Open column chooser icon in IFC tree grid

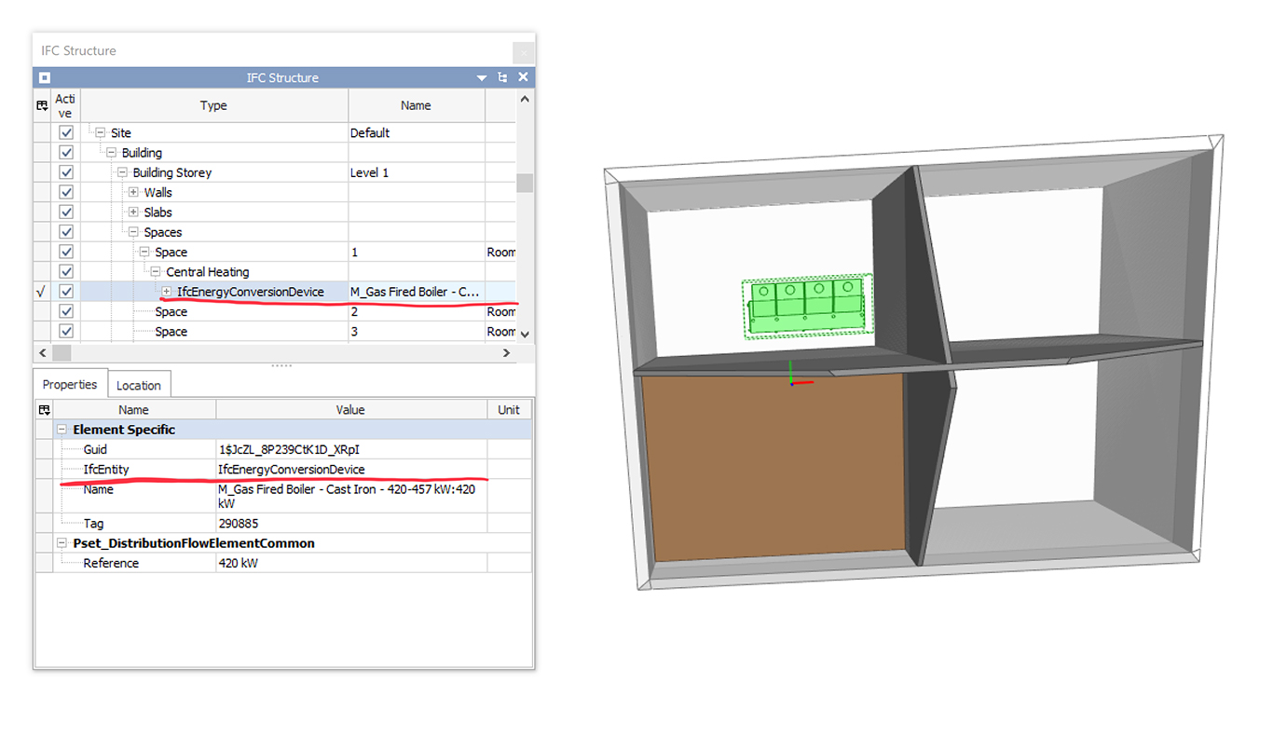(x=42, y=106)
